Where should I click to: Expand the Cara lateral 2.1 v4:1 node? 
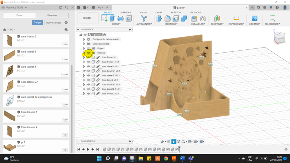click(x=84, y=89)
